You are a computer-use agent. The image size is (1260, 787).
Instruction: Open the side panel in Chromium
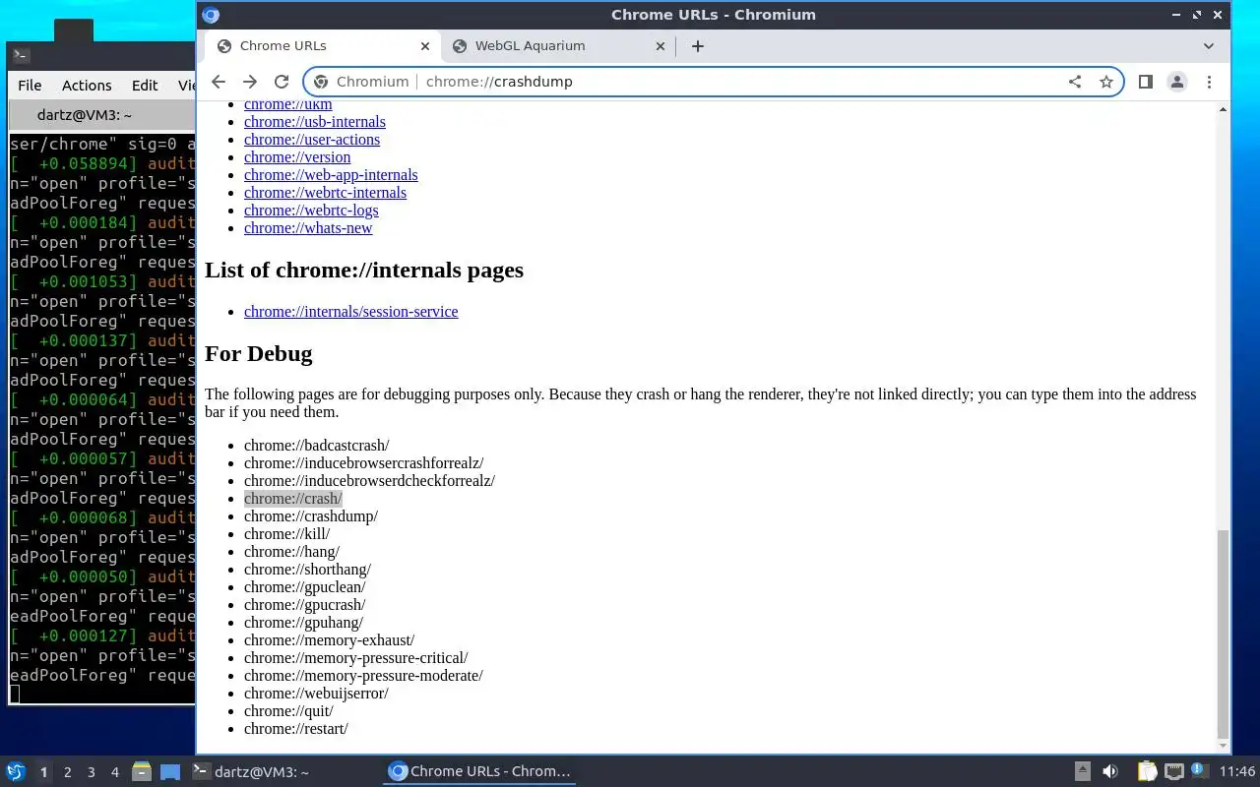[x=1146, y=82]
